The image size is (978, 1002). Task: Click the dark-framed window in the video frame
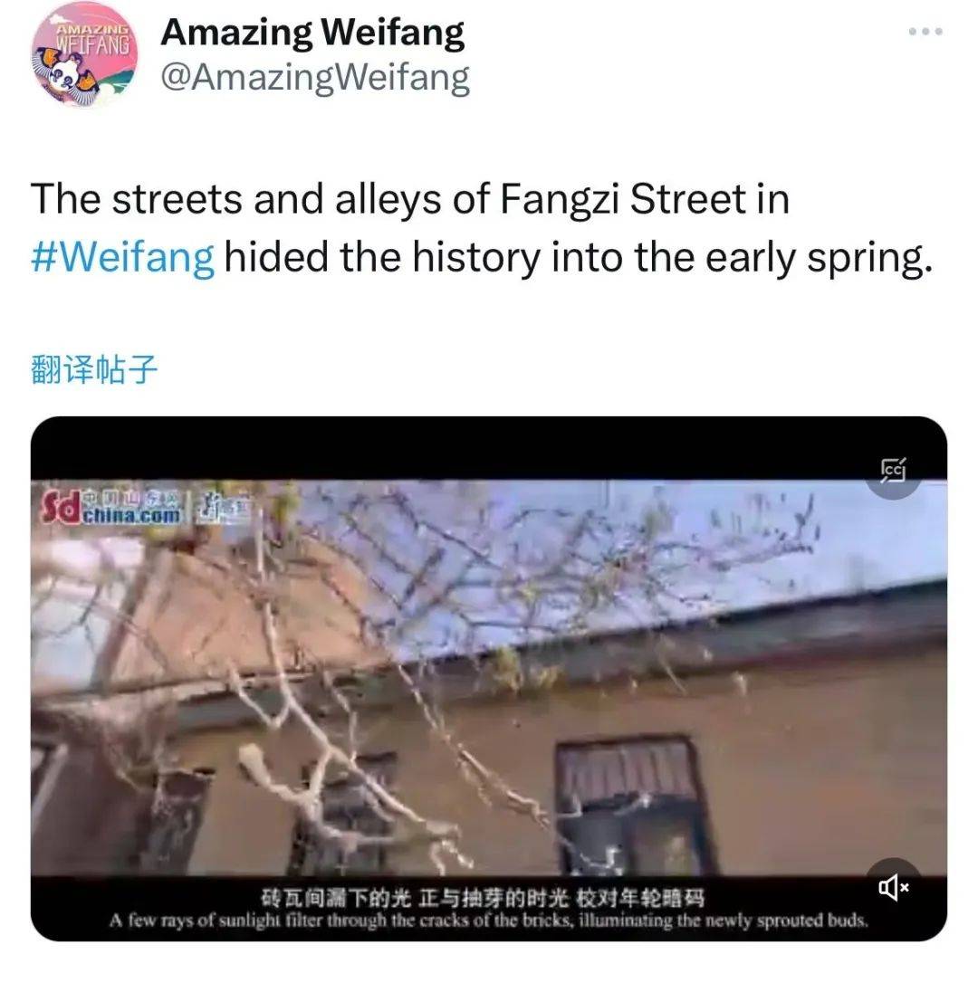(x=631, y=804)
